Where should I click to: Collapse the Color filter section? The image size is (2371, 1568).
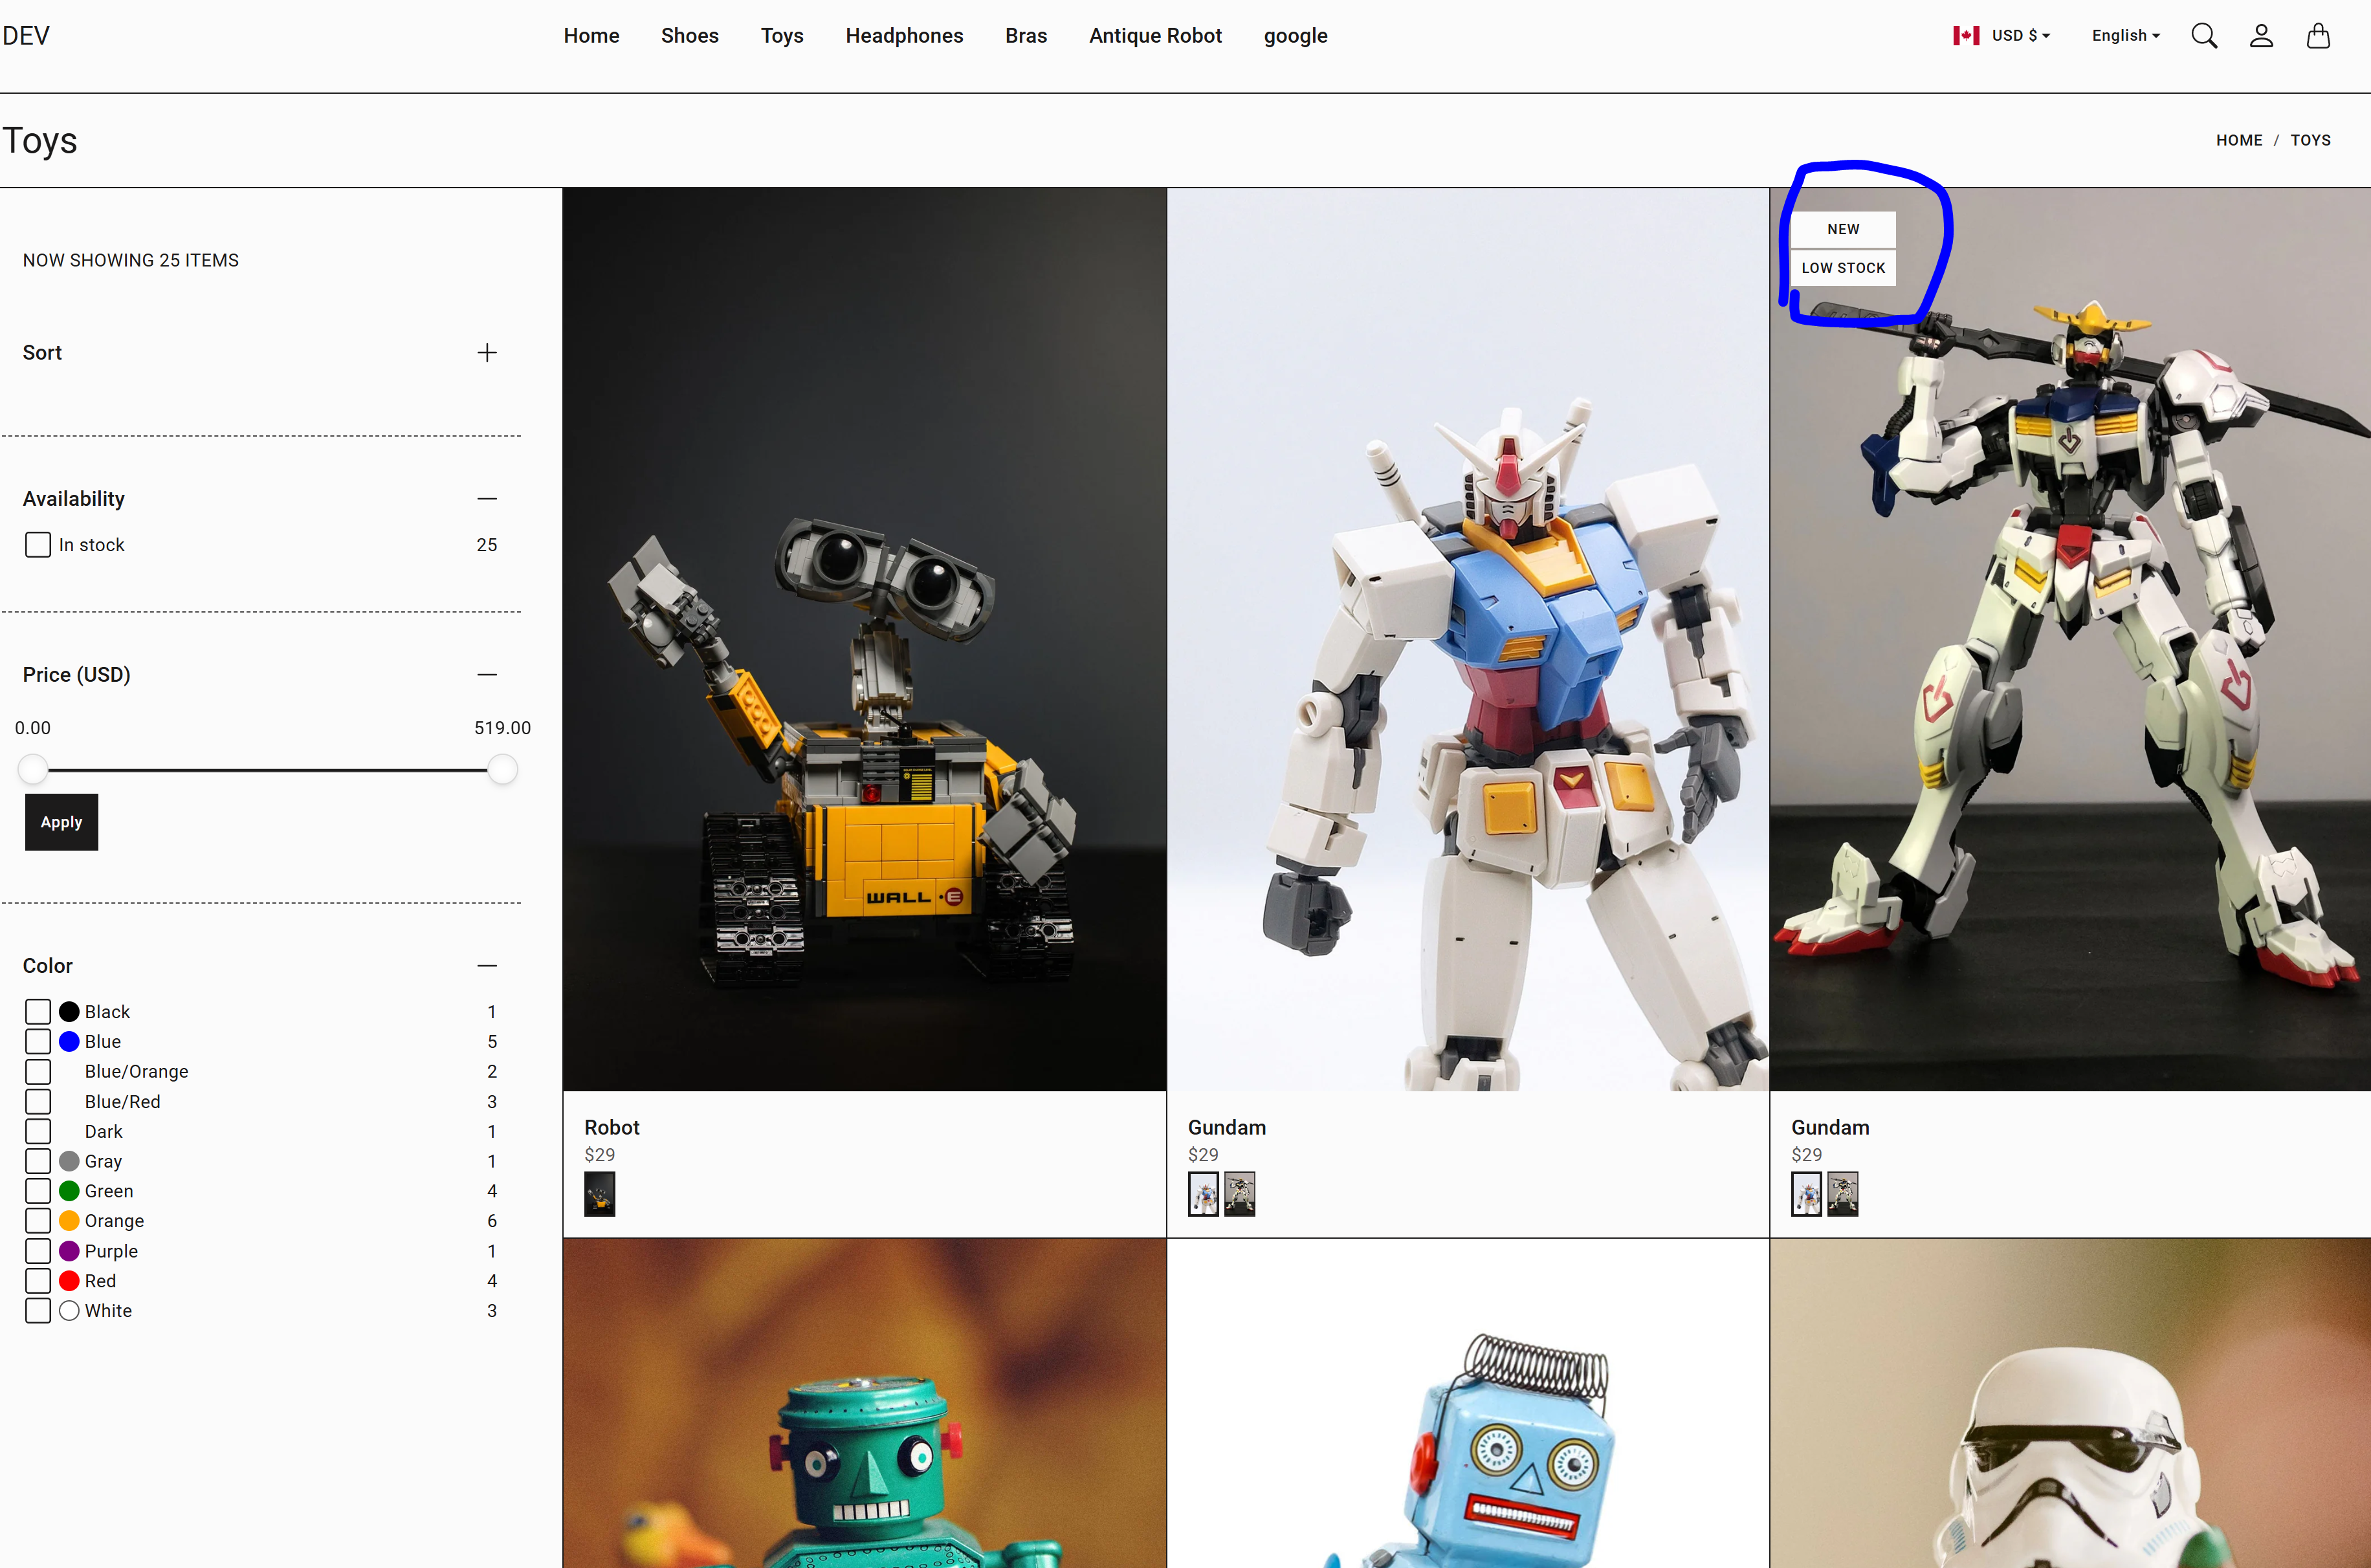click(x=487, y=966)
